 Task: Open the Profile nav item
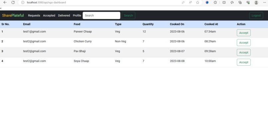tap(77, 15)
